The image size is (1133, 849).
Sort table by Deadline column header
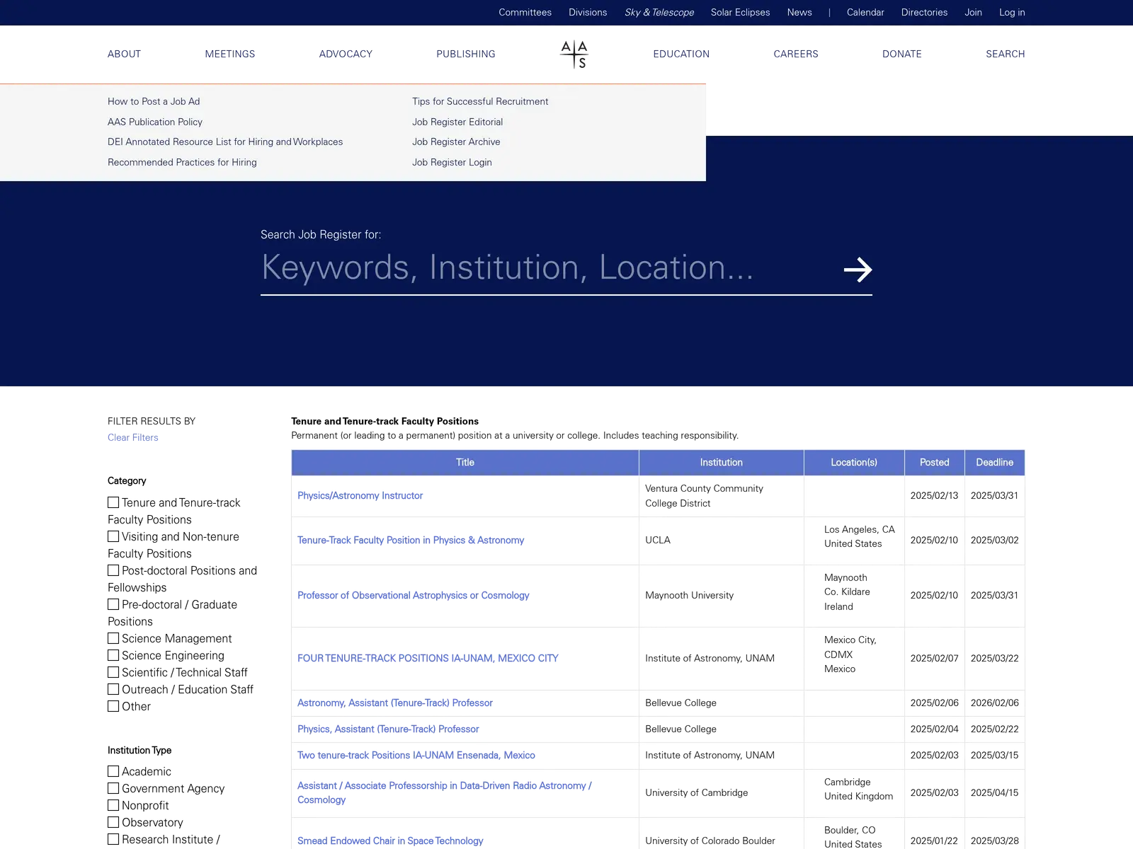click(995, 462)
